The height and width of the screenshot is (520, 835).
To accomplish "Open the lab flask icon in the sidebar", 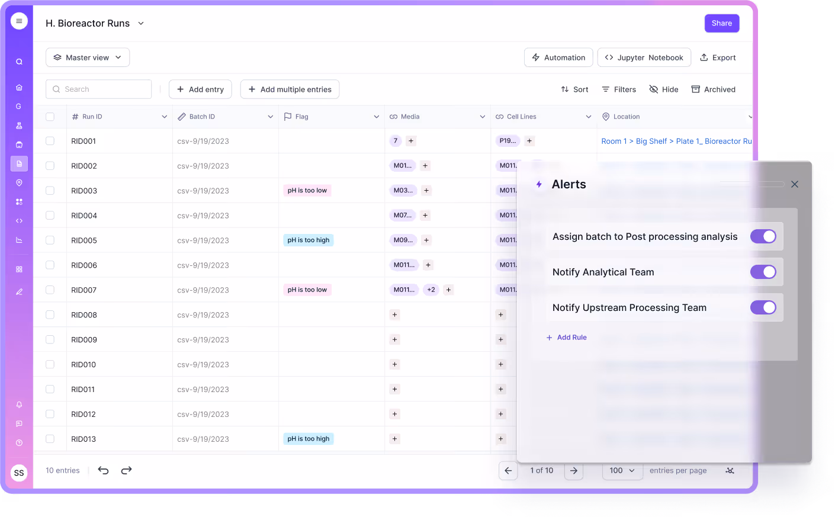I will click(18, 126).
